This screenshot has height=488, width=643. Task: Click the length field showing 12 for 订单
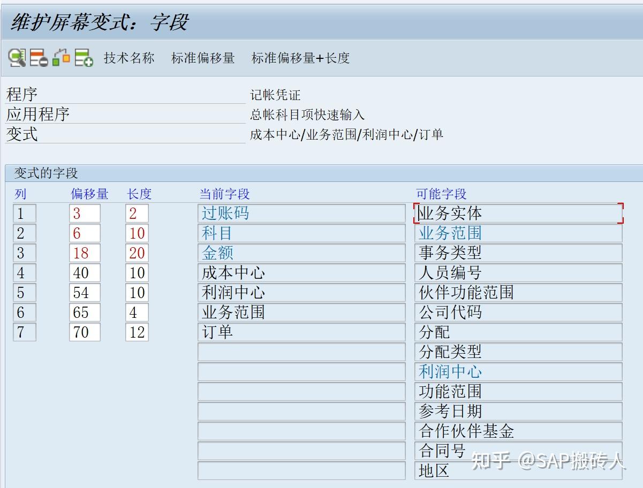[137, 332]
